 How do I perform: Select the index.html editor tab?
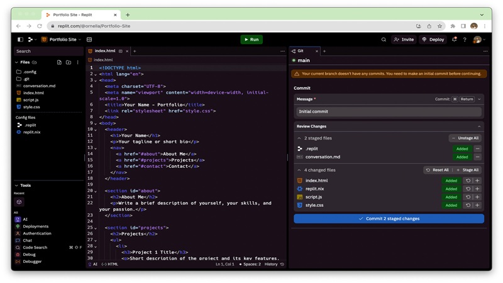click(104, 51)
